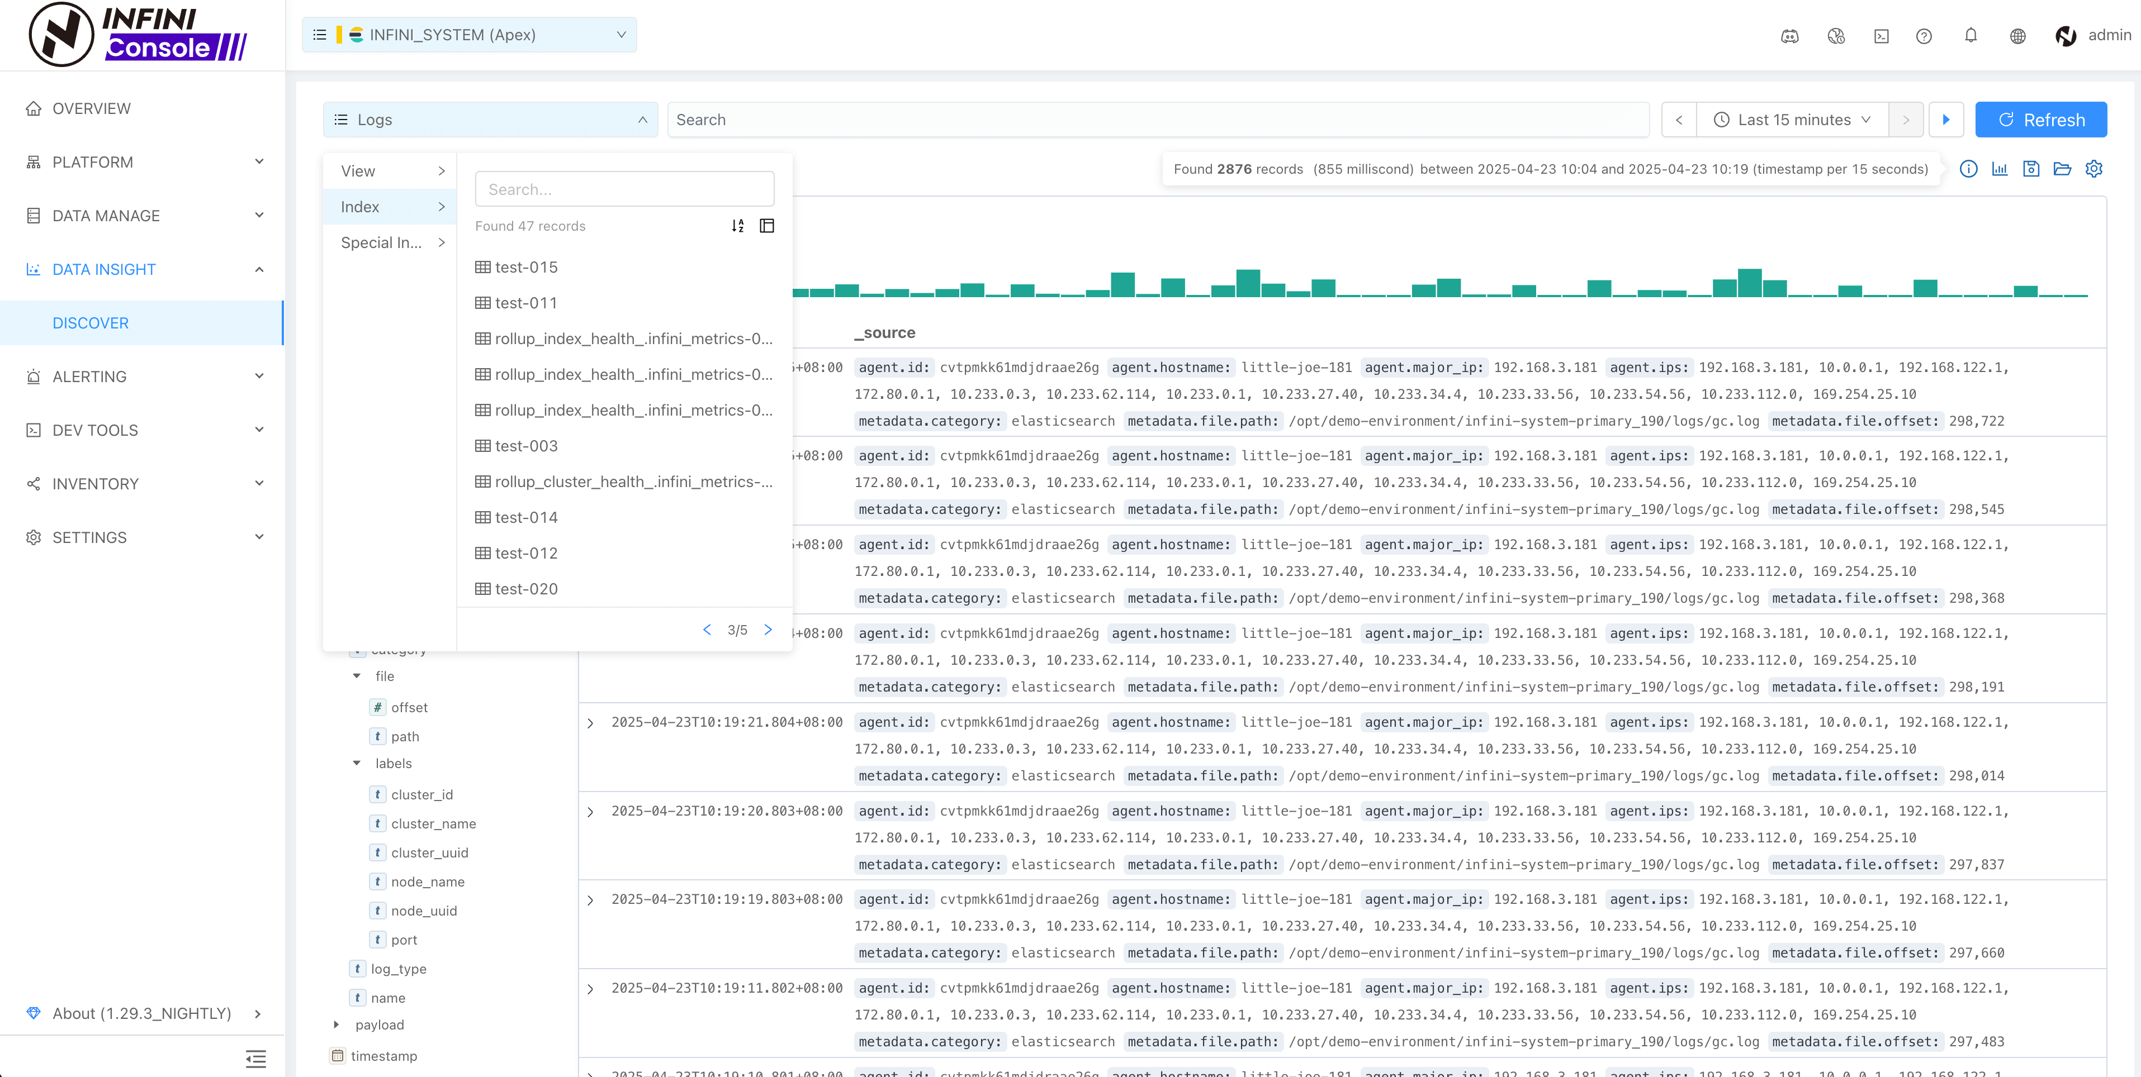Click the sort order icon in index list
Viewport: 2141px width, 1077px height.
pyautogui.click(x=737, y=226)
